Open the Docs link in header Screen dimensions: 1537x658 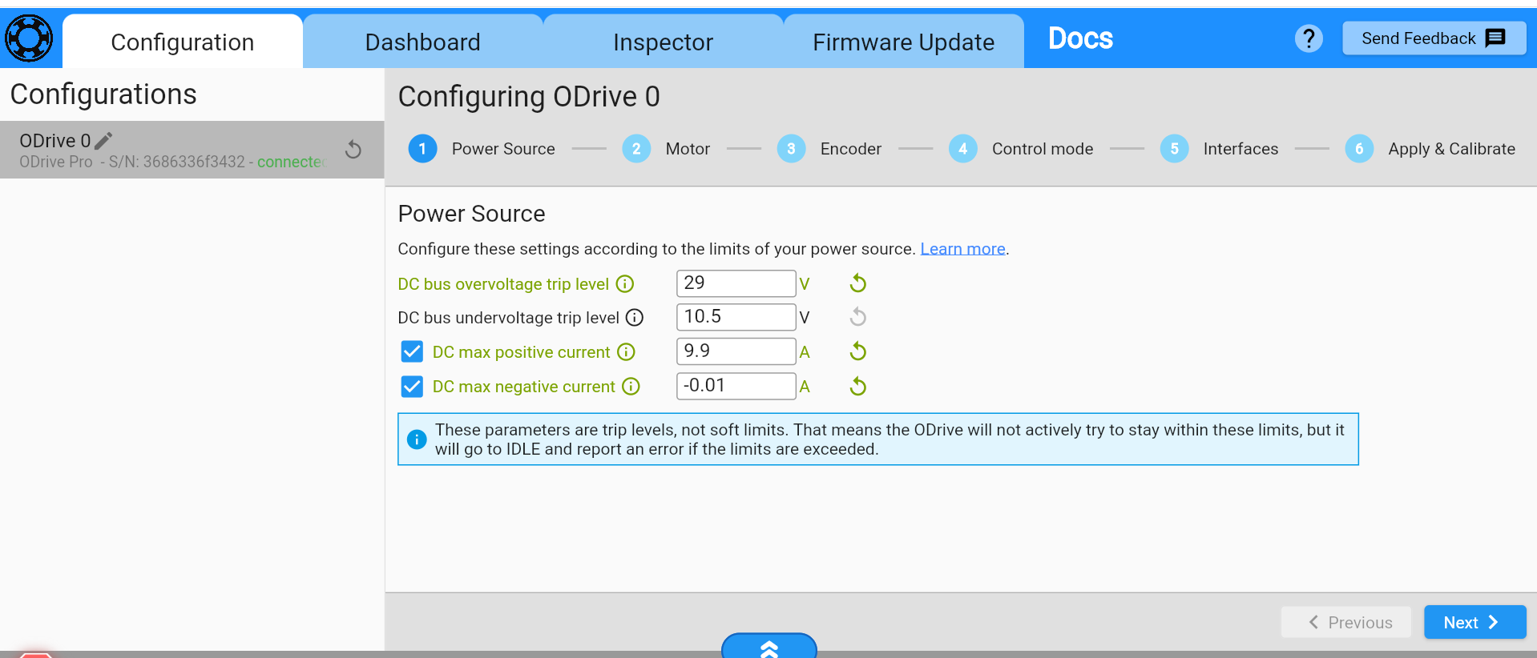pos(1080,38)
